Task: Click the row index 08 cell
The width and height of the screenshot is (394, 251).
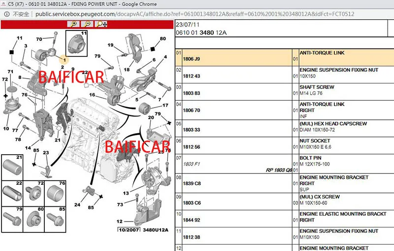Action: pos(179,183)
